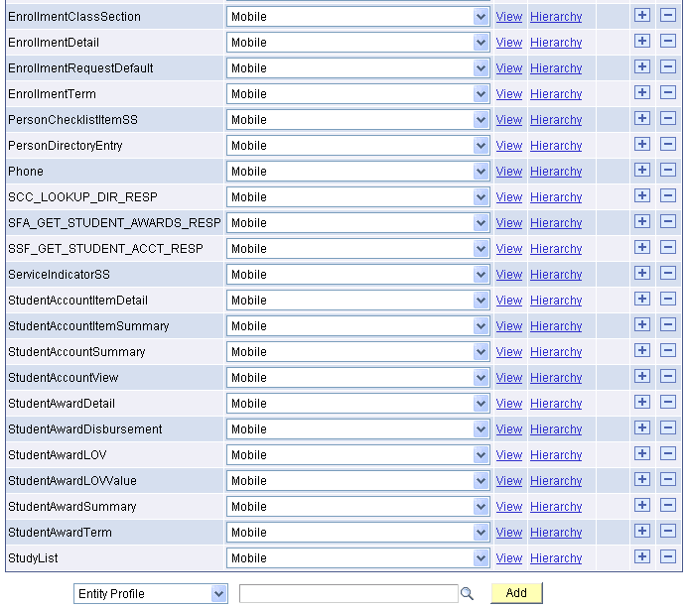
Task: Add a row after StudentAwardTerm
Action: coord(642,531)
